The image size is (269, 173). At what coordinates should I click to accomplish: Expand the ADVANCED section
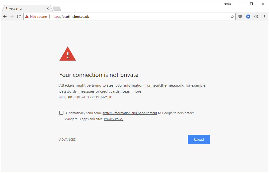[x=67, y=139]
